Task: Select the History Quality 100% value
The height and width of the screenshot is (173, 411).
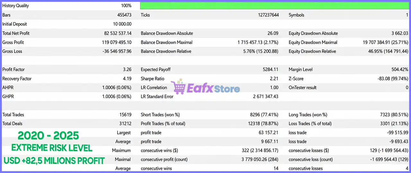Action: point(126,6)
